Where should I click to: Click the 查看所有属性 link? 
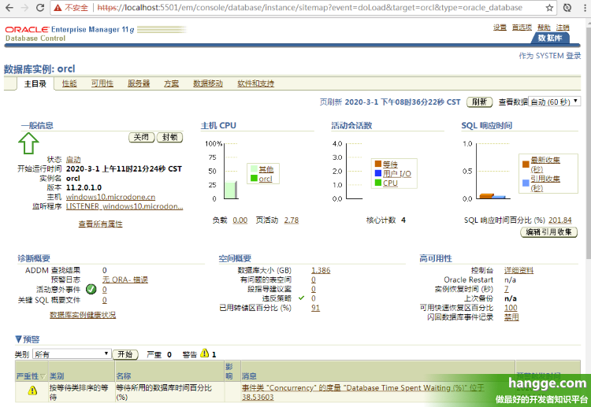[100, 224]
